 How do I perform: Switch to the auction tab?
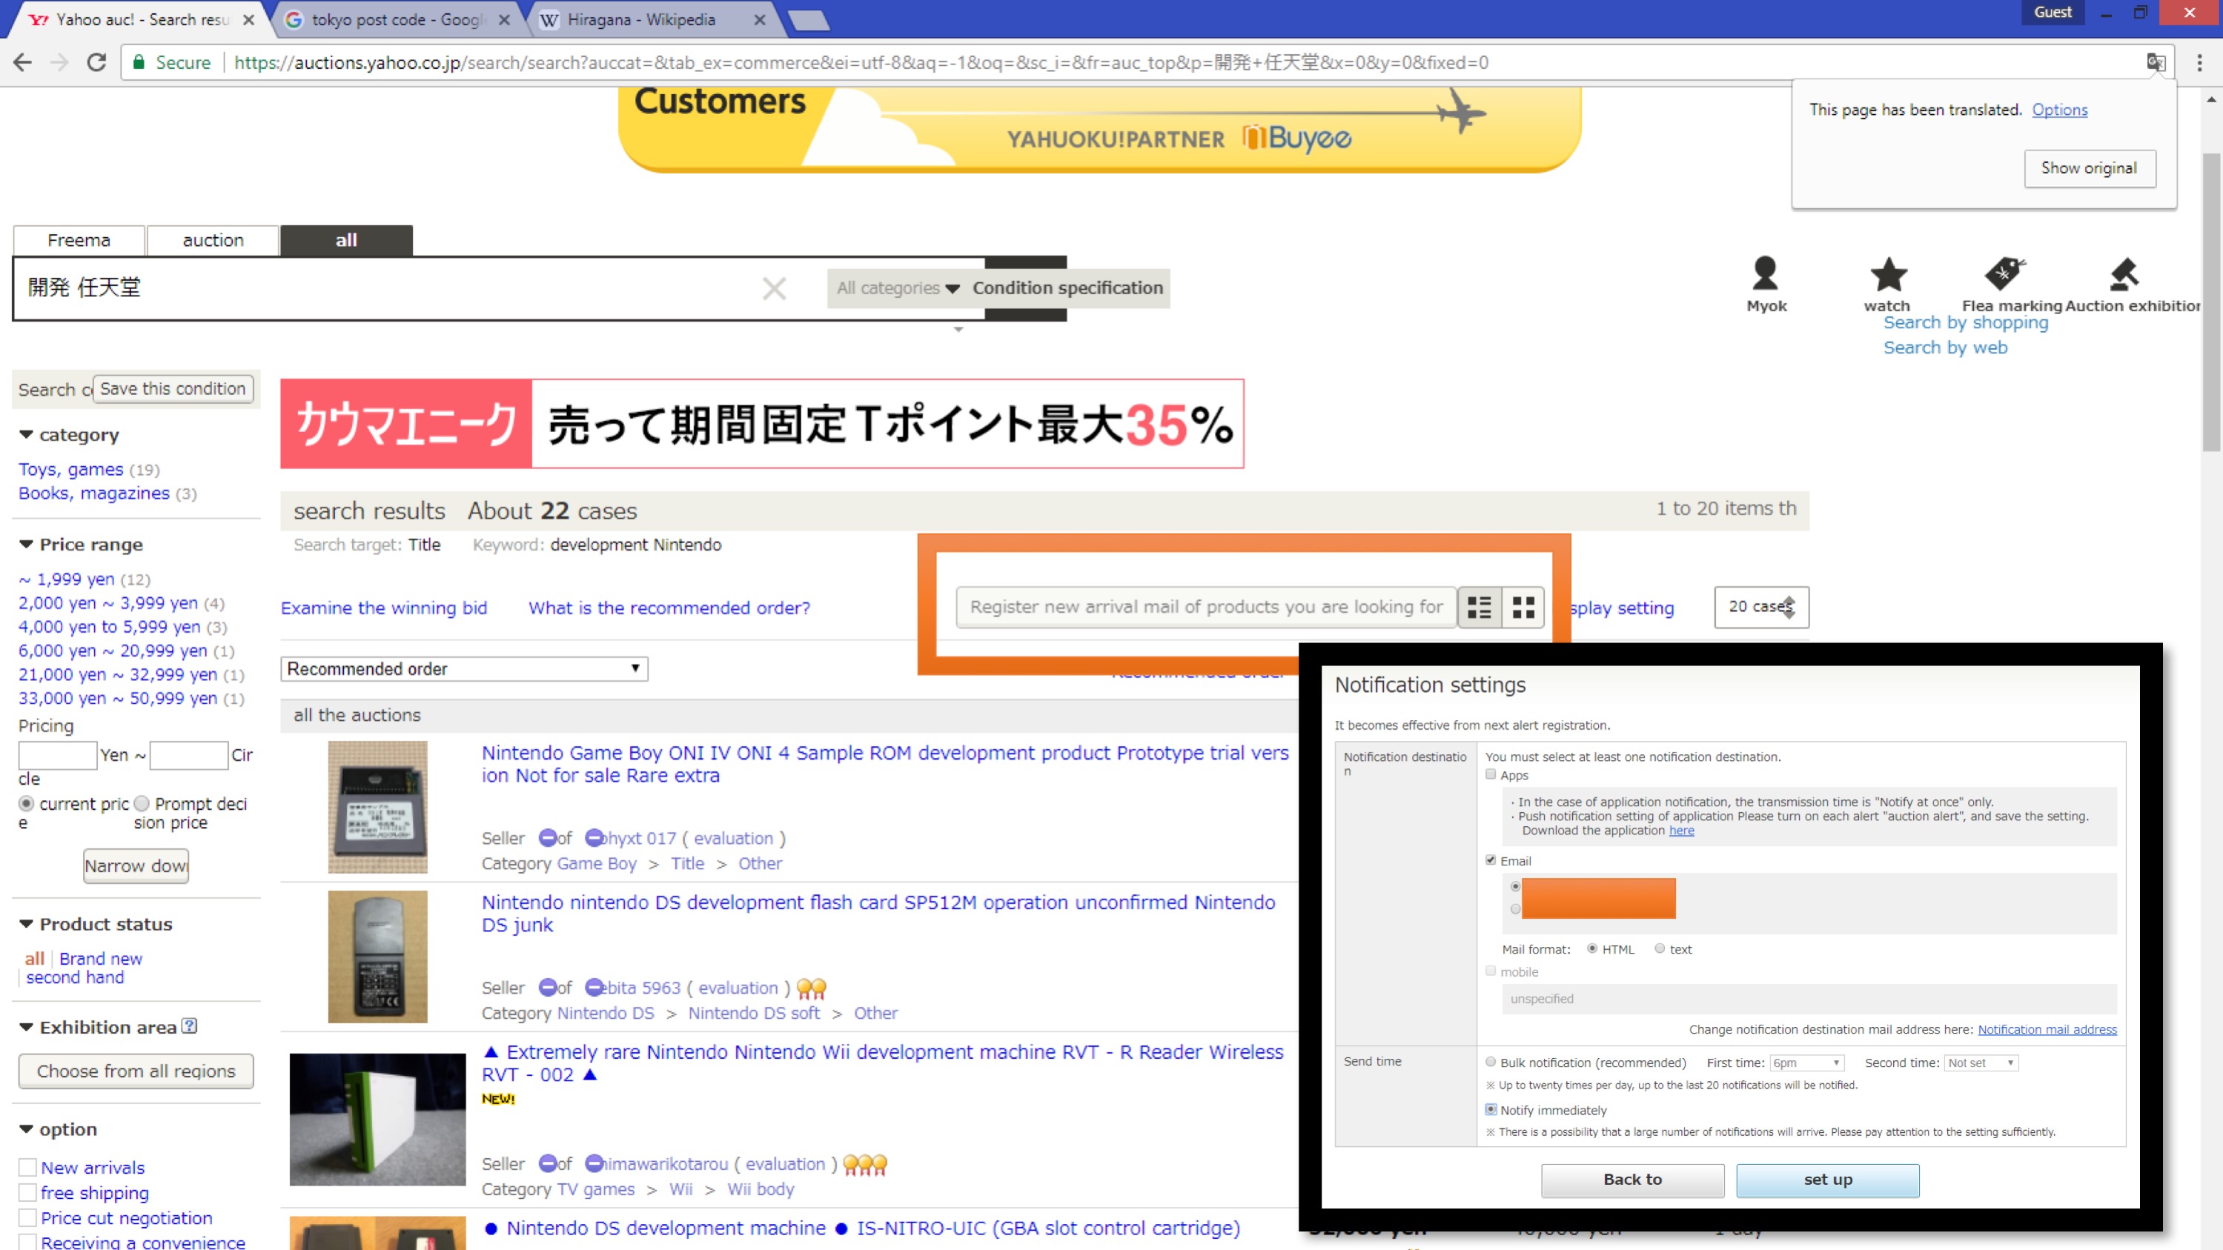coord(213,240)
